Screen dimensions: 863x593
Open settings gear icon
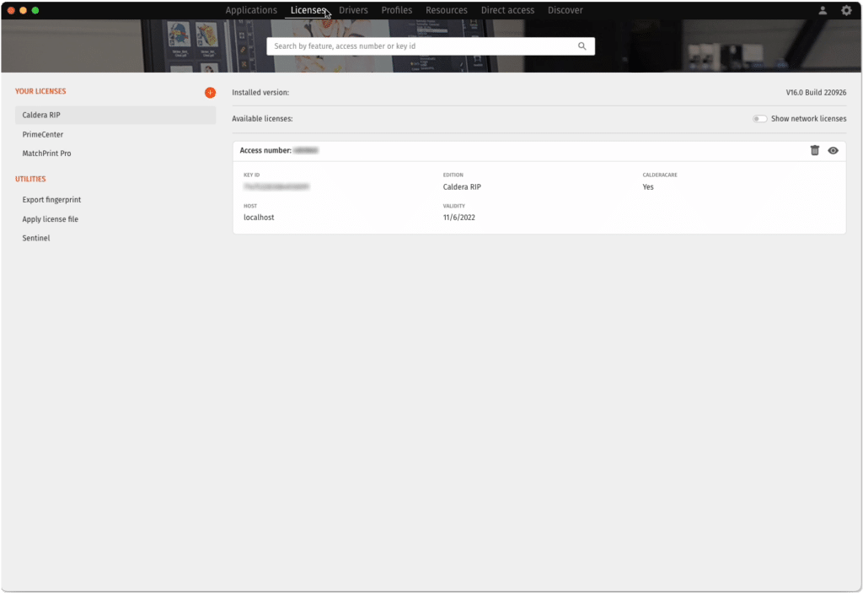coord(846,10)
